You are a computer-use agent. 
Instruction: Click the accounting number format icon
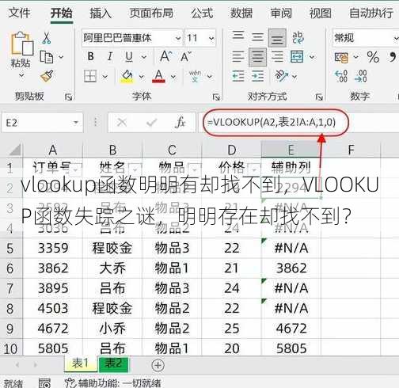341,57
